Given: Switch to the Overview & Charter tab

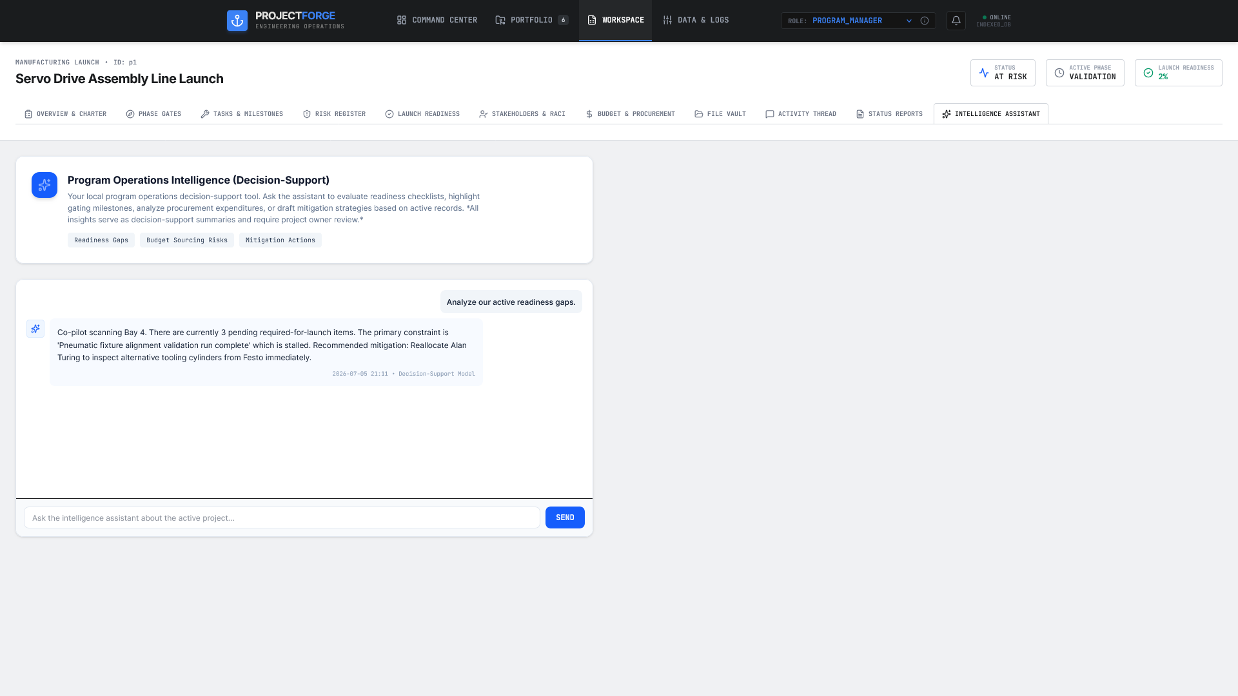Looking at the screenshot, I should pos(65,114).
